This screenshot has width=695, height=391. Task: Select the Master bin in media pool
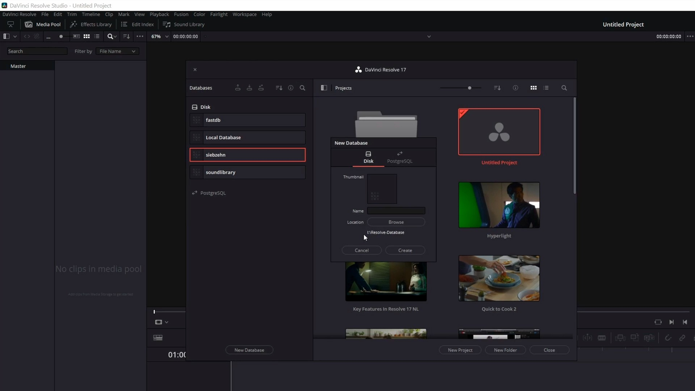[x=27, y=66]
